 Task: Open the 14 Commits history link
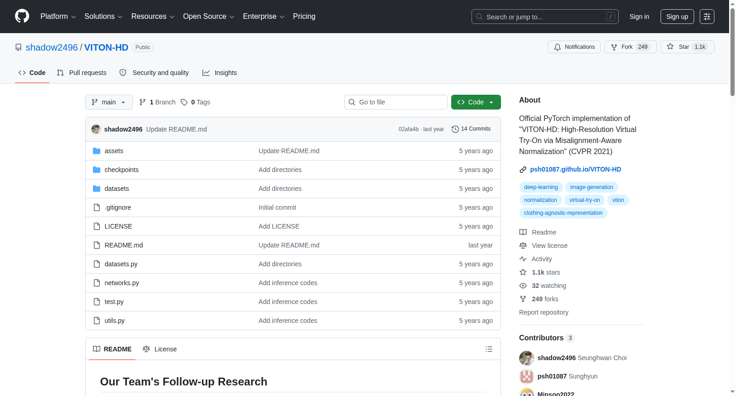pyautogui.click(x=471, y=129)
